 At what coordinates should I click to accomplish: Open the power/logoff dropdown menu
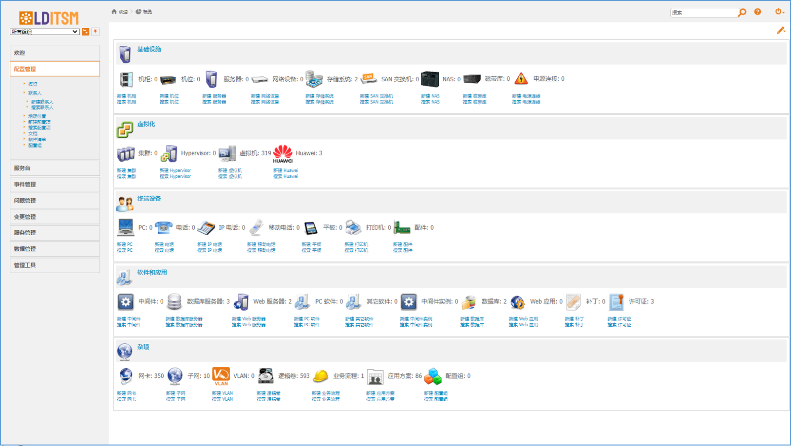tap(779, 12)
